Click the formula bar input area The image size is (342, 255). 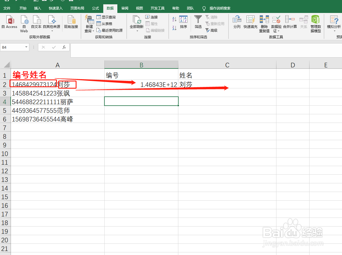[206, 50]
